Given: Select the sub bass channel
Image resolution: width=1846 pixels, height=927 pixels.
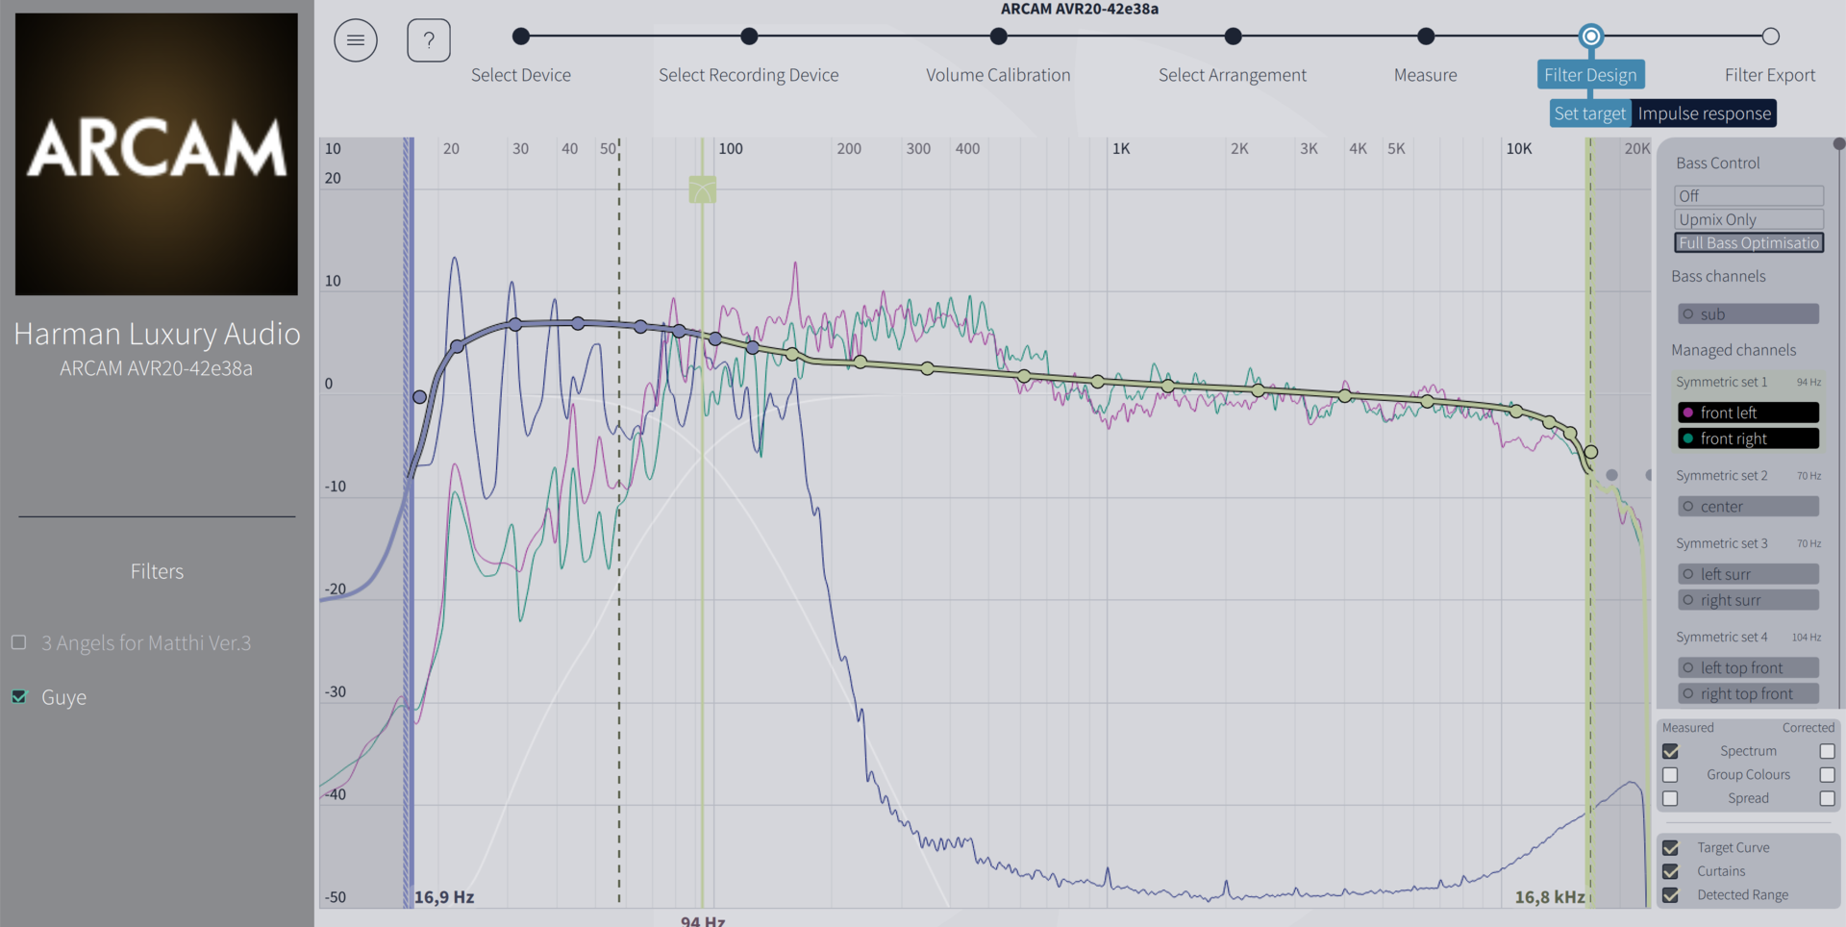Looking at the screenshot, I should coord(1748,314).
